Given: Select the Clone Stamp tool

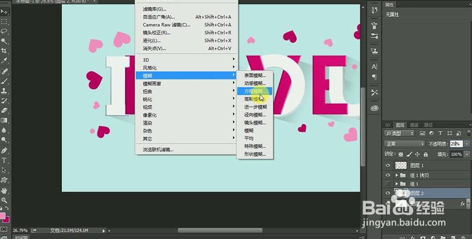Looking at the screenshot, I should (4, 91).
